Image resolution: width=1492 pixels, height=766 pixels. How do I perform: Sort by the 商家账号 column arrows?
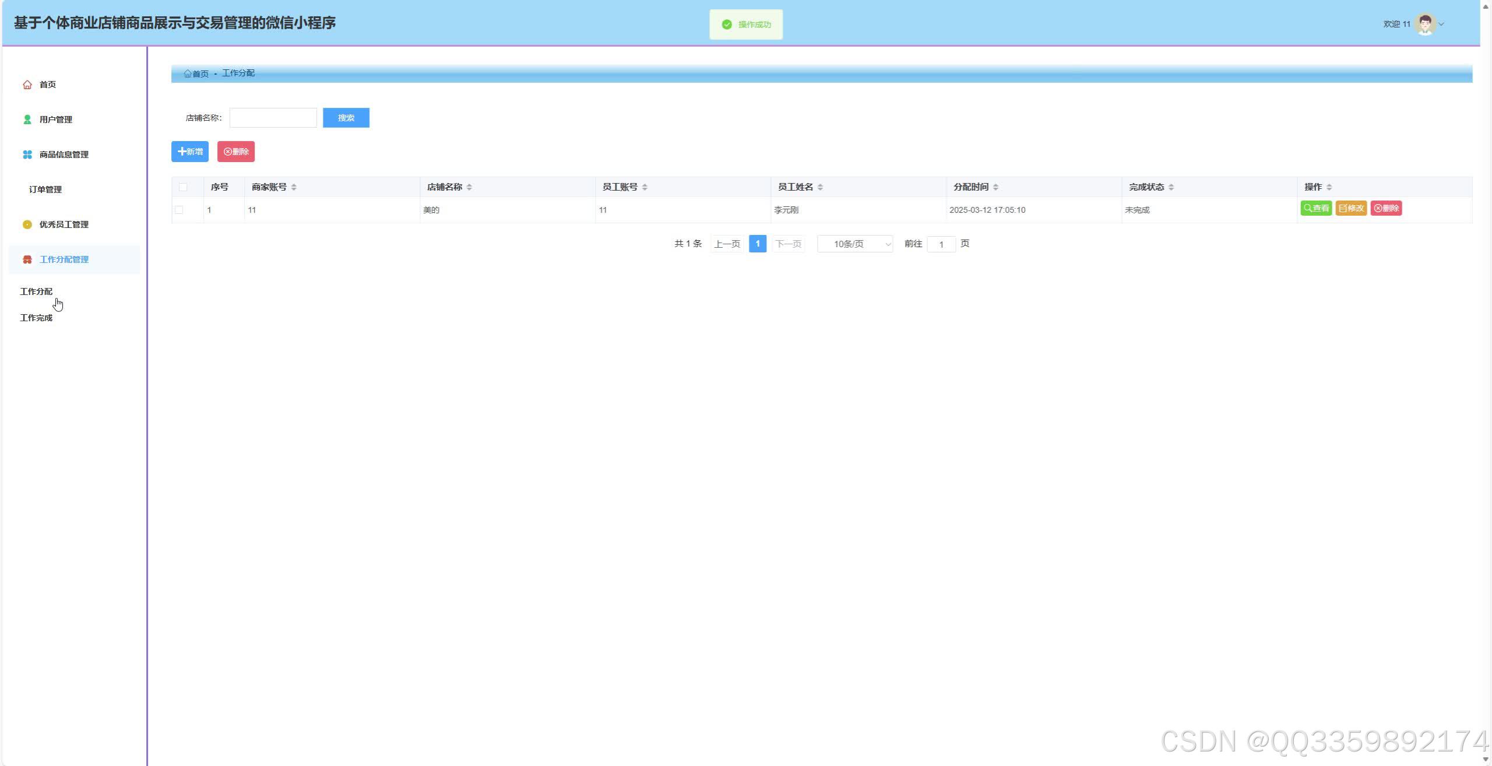click(294, 187)
